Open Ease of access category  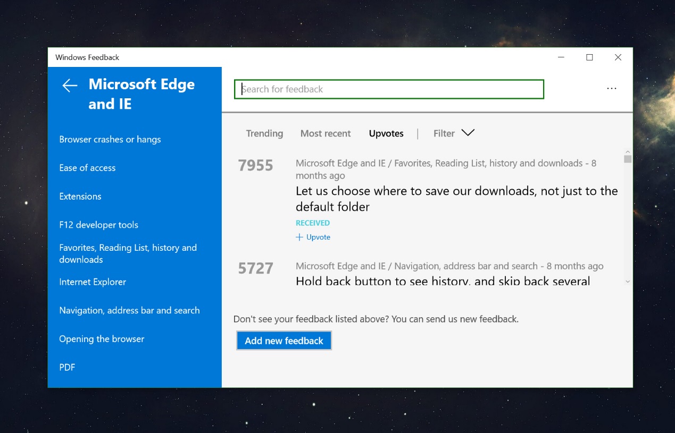[x=87, y=168]
